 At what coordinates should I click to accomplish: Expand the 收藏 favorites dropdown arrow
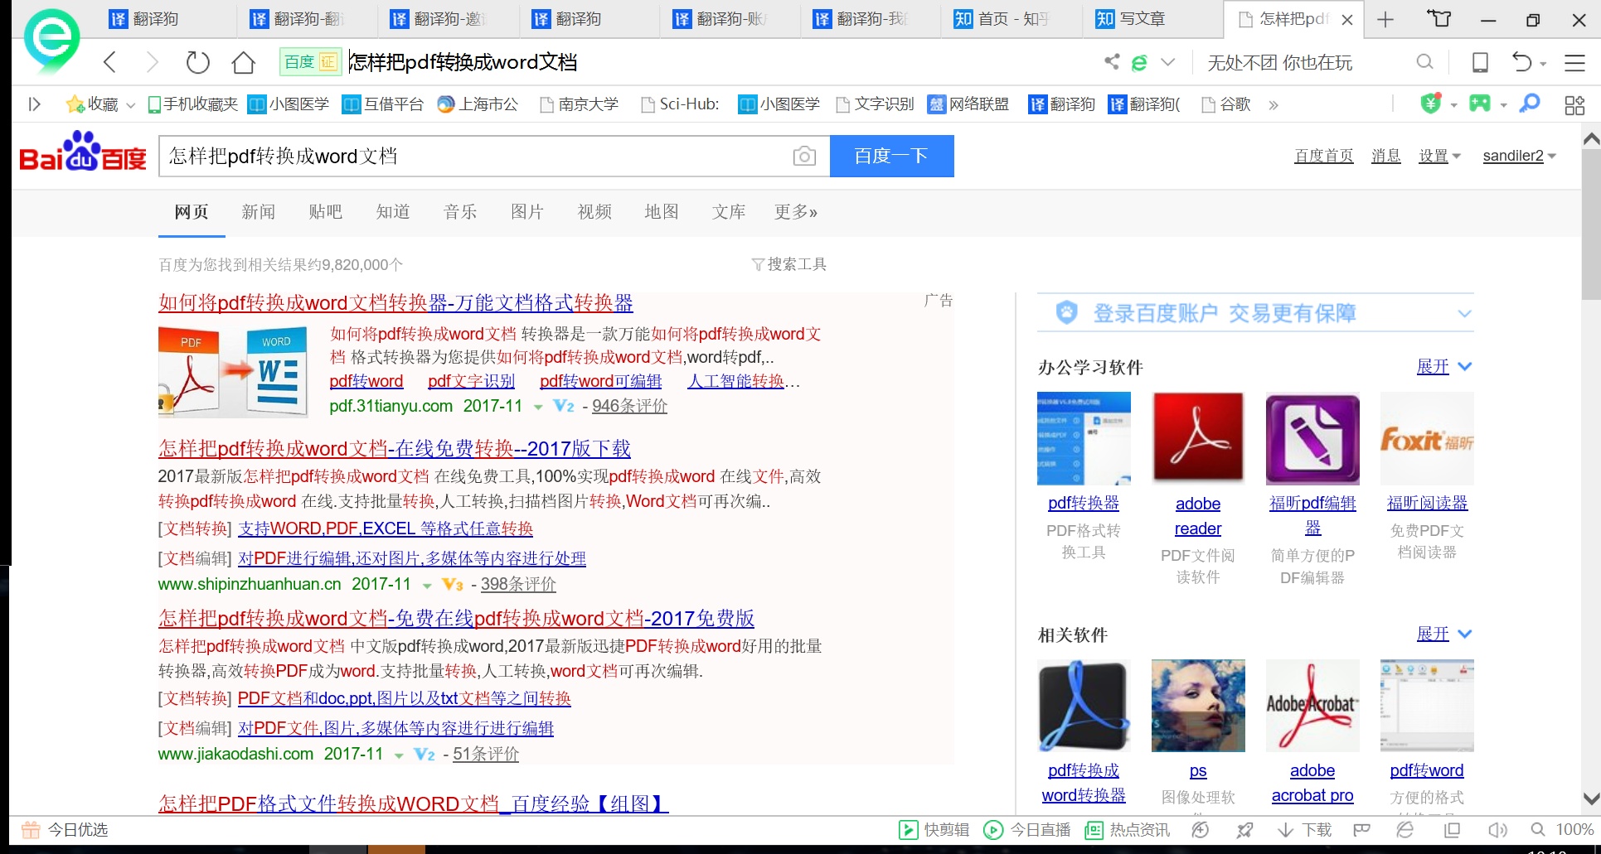point(130,105)
